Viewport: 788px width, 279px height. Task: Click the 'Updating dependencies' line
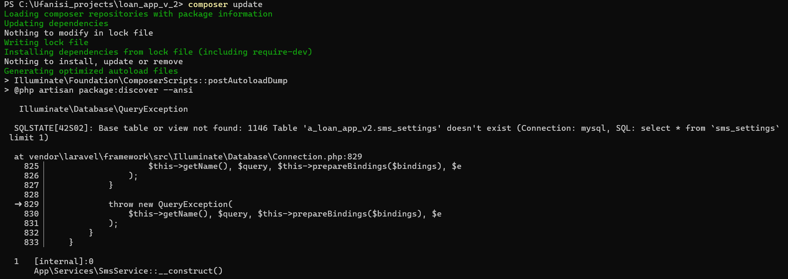(x=56, y=24)
